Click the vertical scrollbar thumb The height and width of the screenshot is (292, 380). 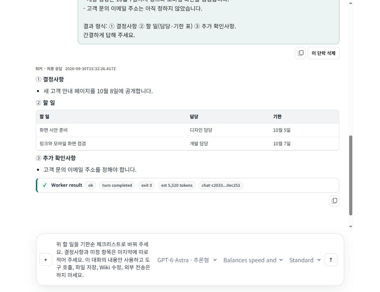(351, 175)
